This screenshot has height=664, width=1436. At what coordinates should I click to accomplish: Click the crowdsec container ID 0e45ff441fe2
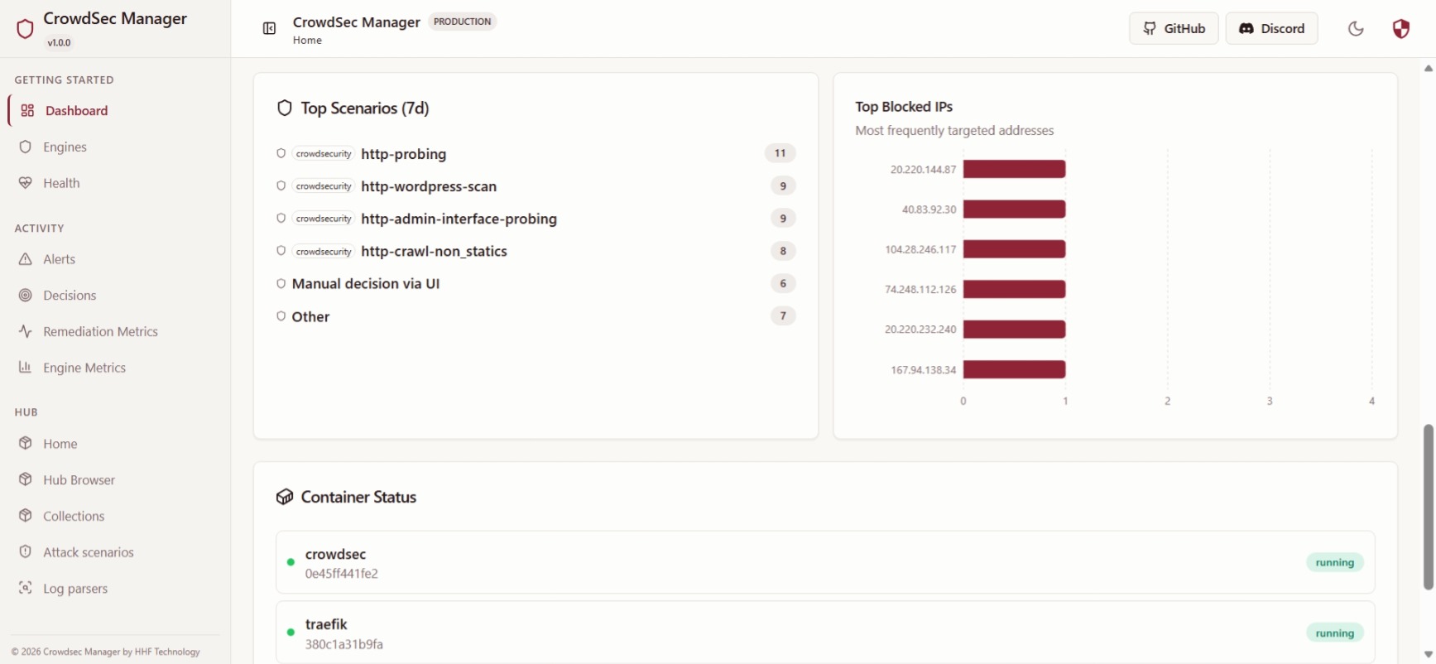pos(341,574)
